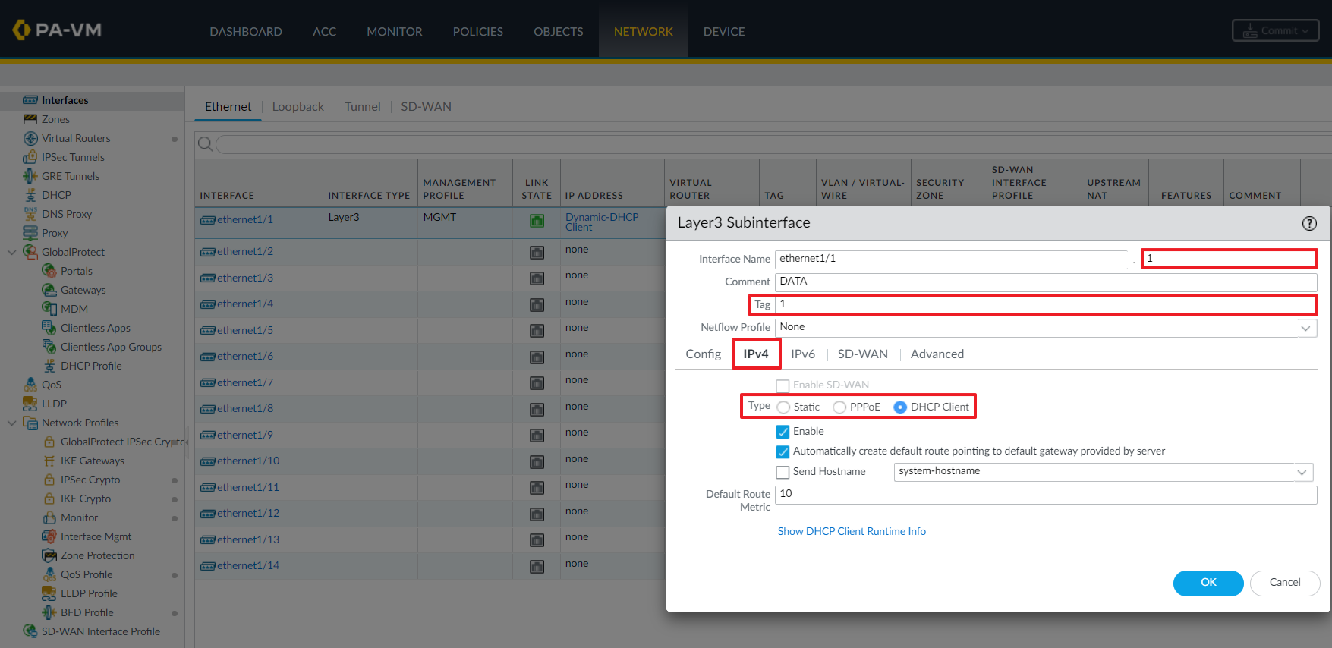Image resolution: width=1332 pixels, height=648 pixels.
Task: Click the DNS Proxy icon
Action: point(30,214)
